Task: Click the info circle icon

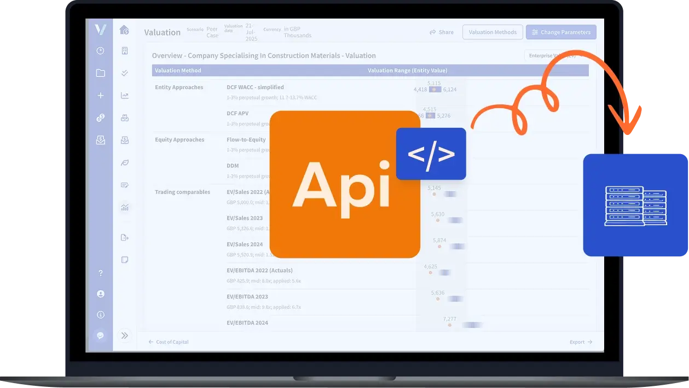Action: (100, 315)
